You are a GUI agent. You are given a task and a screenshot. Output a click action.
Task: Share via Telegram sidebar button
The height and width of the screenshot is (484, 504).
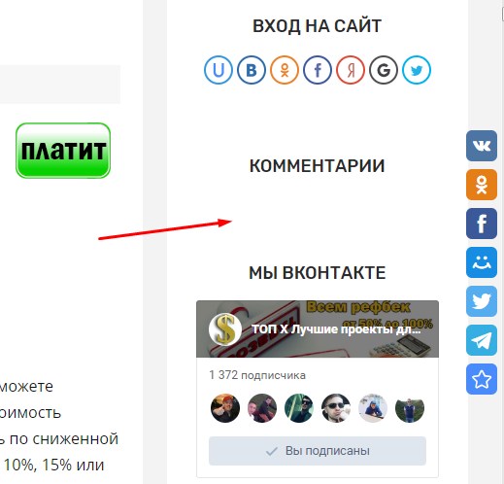[482, 340]
